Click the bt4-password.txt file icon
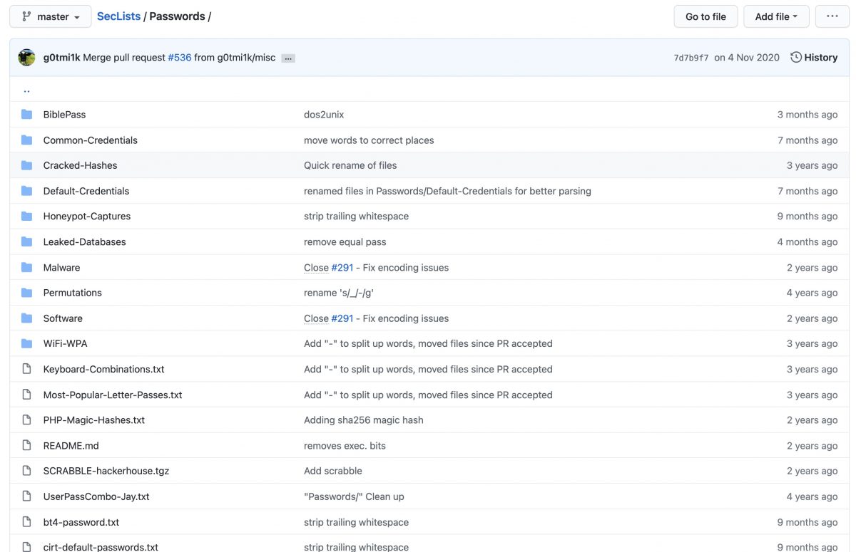This screenshot has width=856, height=552. [27, 522]
